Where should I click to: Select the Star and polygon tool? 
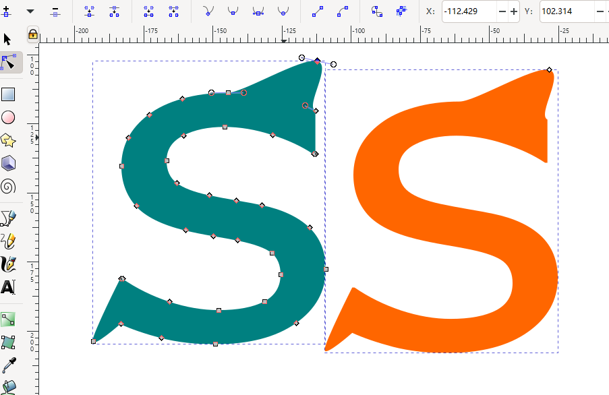pos(8,140)
